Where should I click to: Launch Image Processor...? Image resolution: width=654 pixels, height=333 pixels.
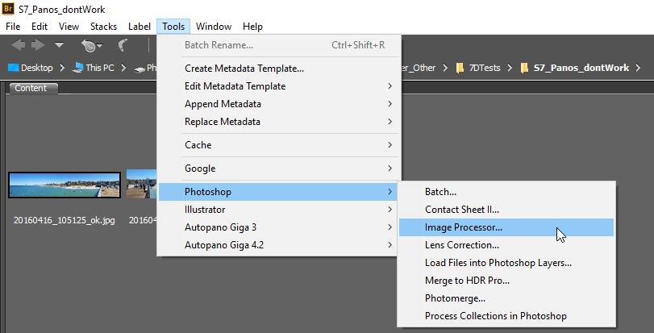[x=506, y=227]
